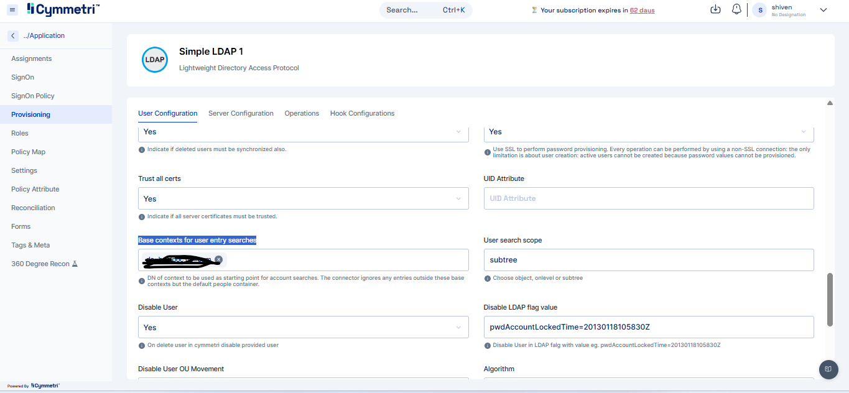Viewport: 849px width, 393px height.
Task: Open SignOn Policy in the sidebar
Action: point(56,96)
